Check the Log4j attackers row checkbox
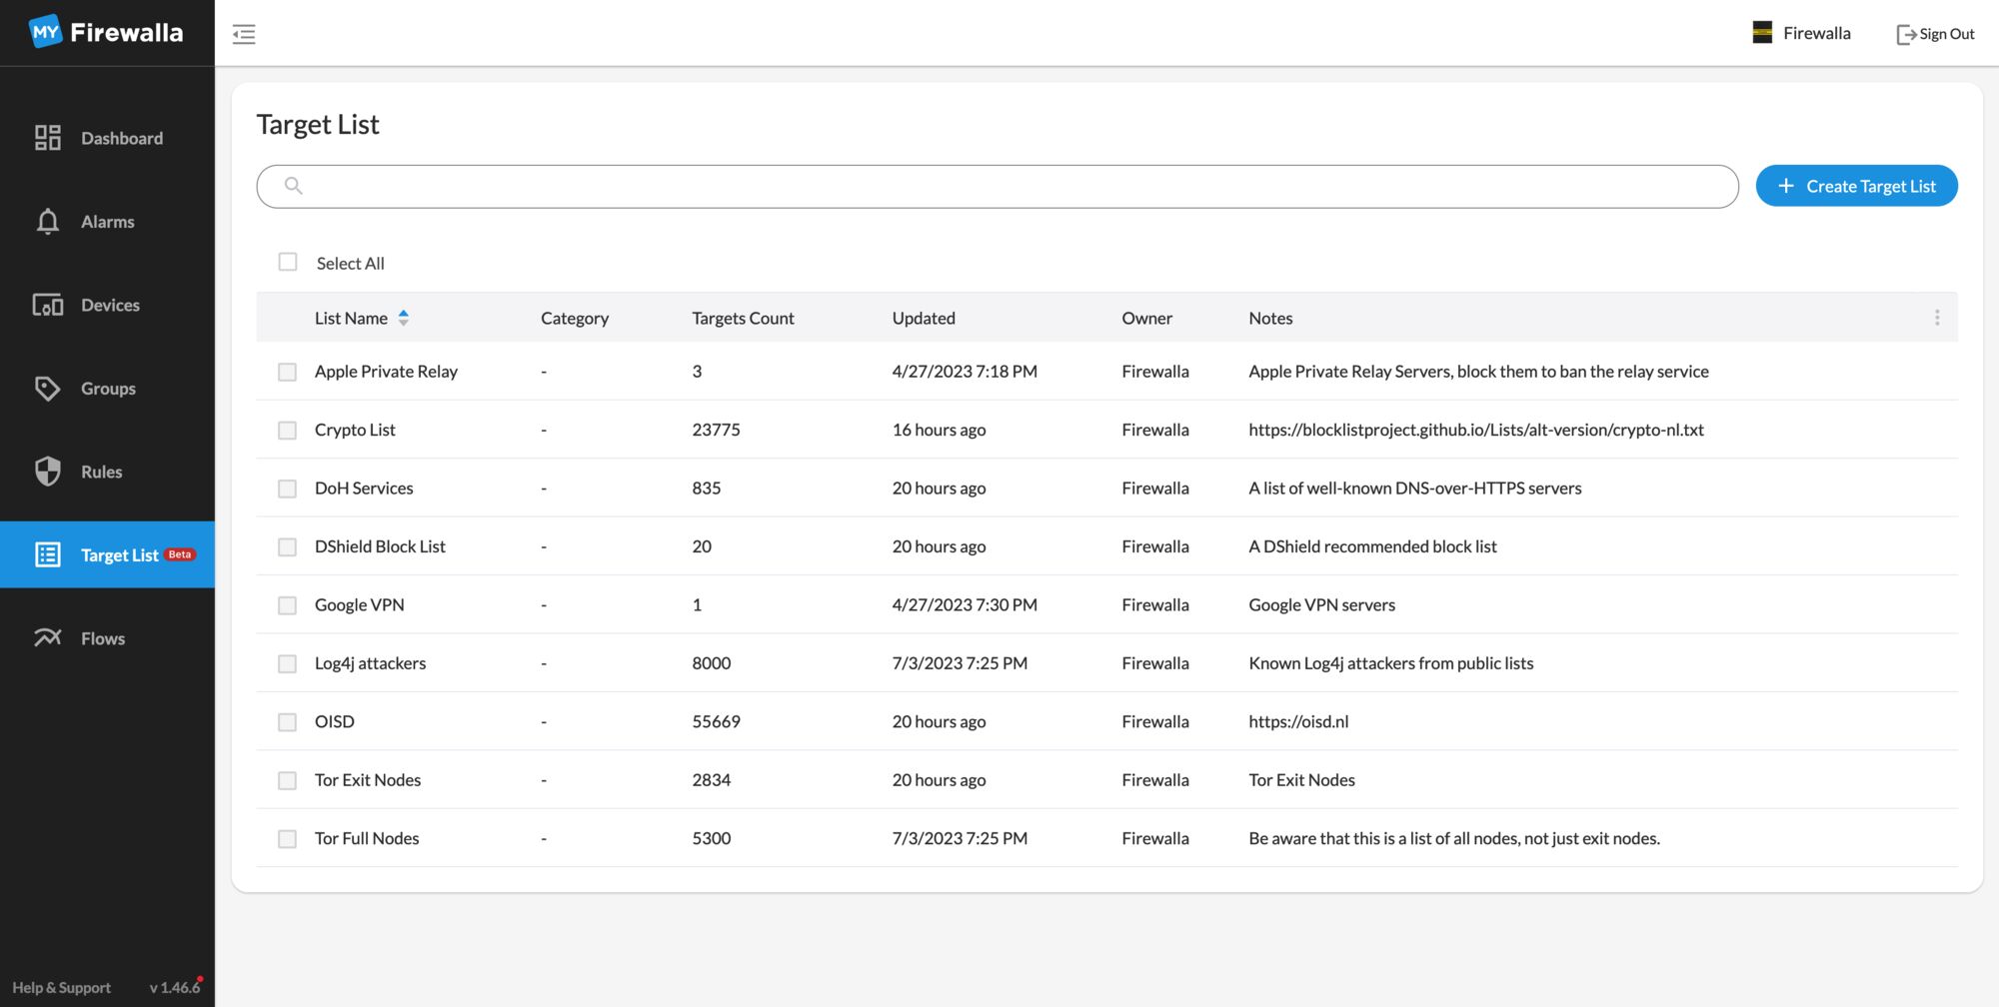The height and width of the screenshot is (1007, 1999). click(287, 663)
